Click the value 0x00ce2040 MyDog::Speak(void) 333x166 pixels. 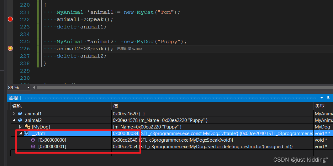pos(173,140)
